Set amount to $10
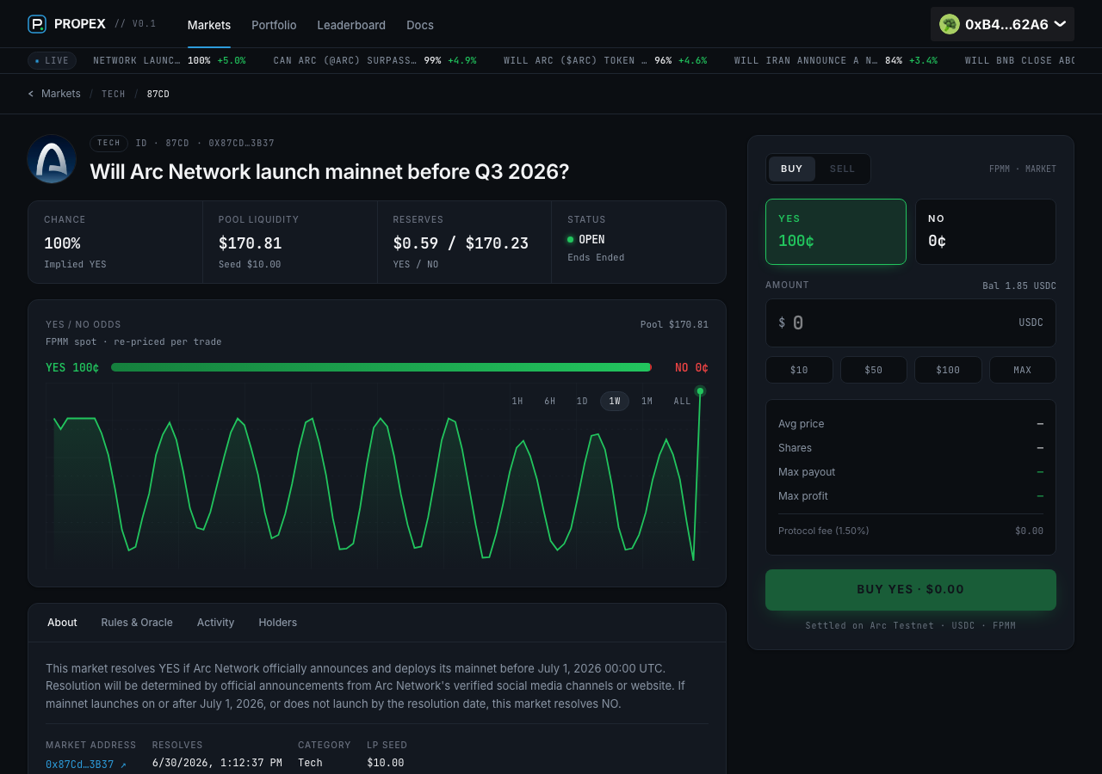This screenshot has height=774, width=1102. (x=799, y=370)
